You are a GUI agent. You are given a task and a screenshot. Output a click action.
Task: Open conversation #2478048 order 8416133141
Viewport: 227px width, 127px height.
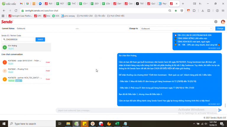pyautogui.click(x=26, y=62)
